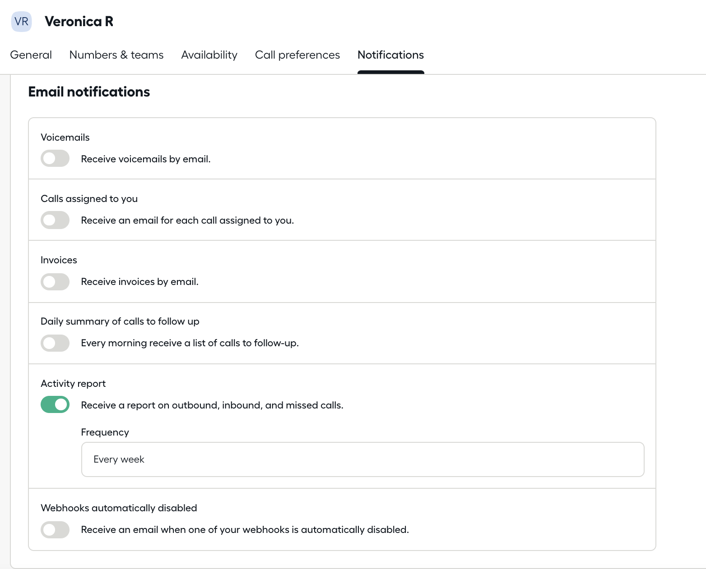
Task: Click 'Every morning receive a list' label
Action: coord(190,343)
